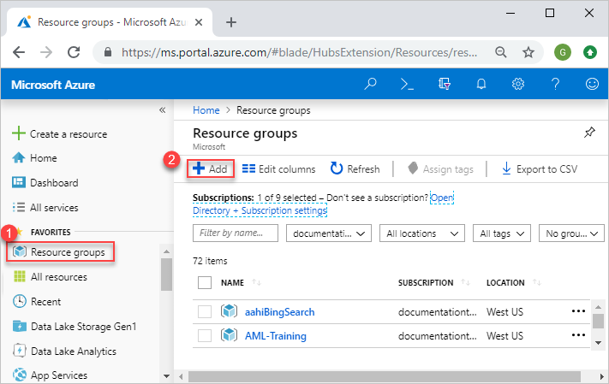Open portal settings gear icon
This screenshot has height=384, width=609.
[518, 84]
